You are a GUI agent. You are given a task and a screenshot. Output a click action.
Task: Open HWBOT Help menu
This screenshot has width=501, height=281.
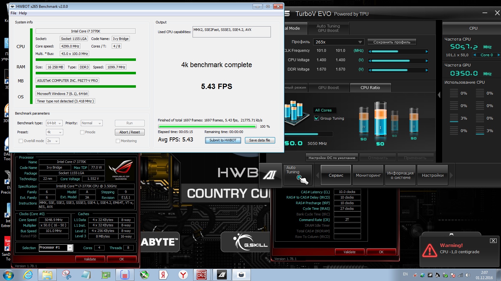(23, 13)
